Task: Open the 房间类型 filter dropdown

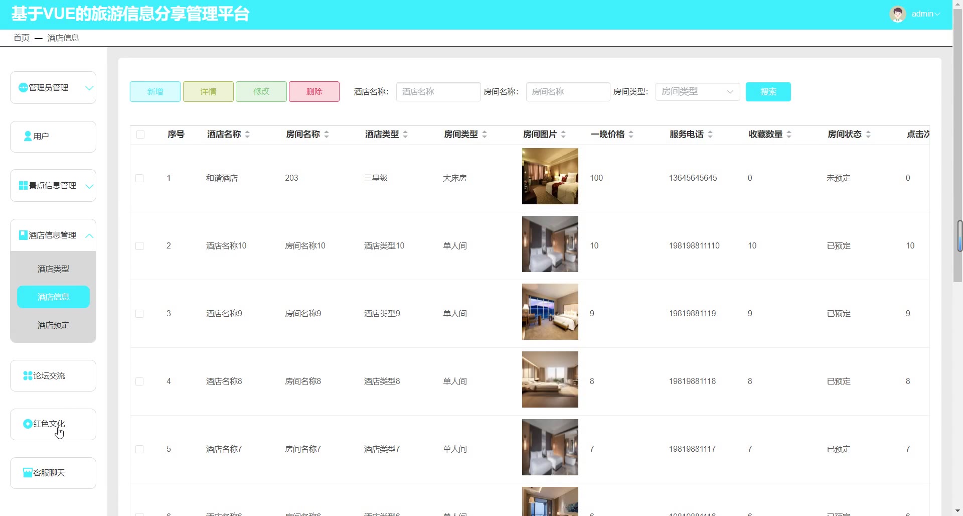Action: pyautogui.click(x=698, y=92)
